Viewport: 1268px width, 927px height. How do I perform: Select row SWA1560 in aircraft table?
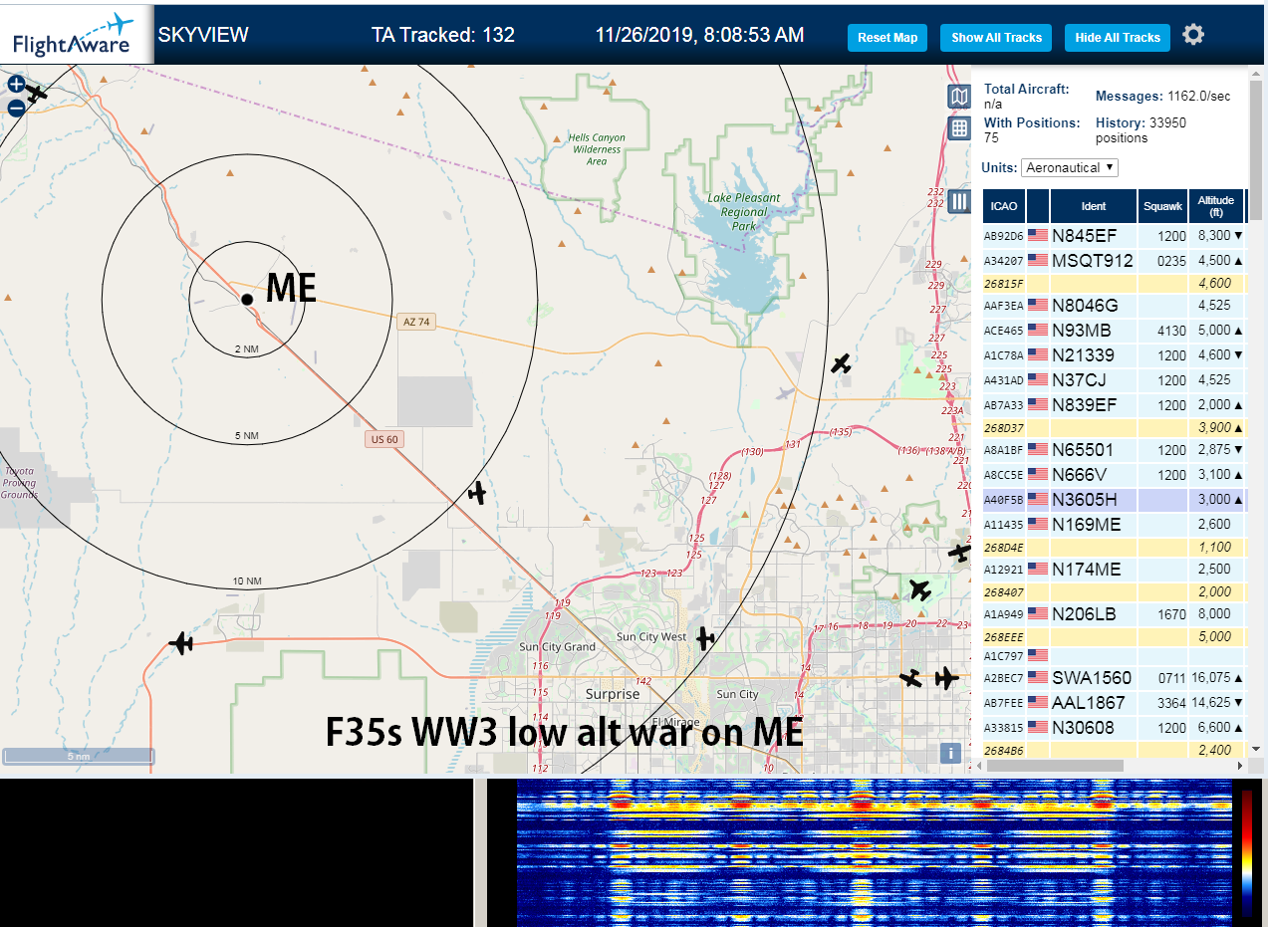1114,678
